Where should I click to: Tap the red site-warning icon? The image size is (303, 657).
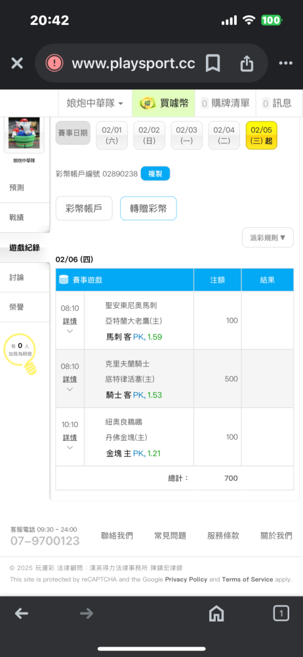tap(54, 63)
